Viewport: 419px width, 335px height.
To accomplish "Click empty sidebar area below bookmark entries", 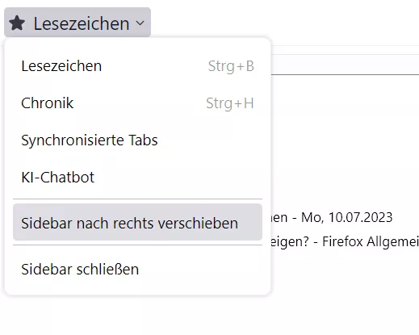I will coord(345,291).
